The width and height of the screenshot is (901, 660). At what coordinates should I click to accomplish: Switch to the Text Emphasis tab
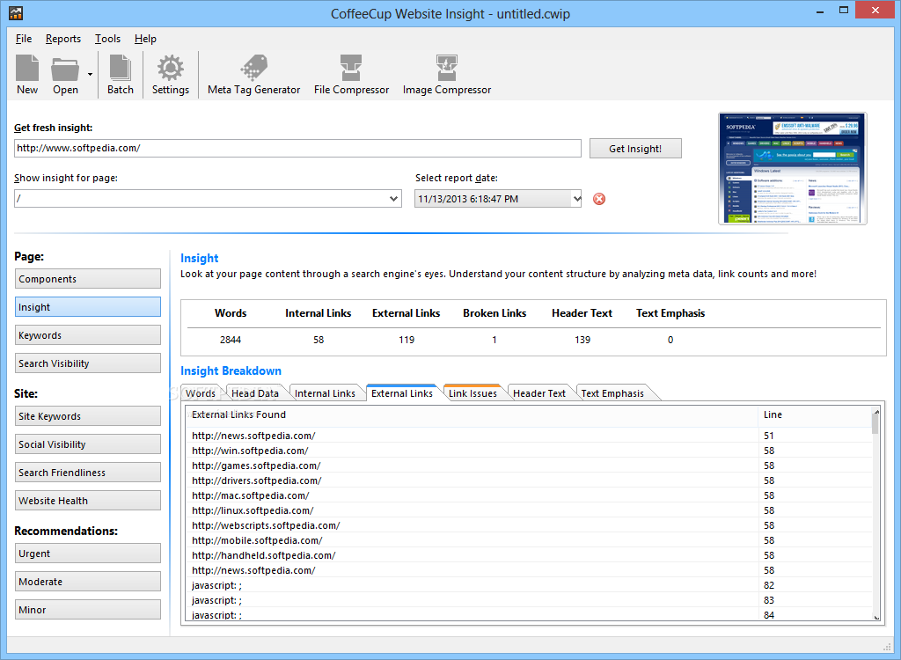[x=612, y=393]
